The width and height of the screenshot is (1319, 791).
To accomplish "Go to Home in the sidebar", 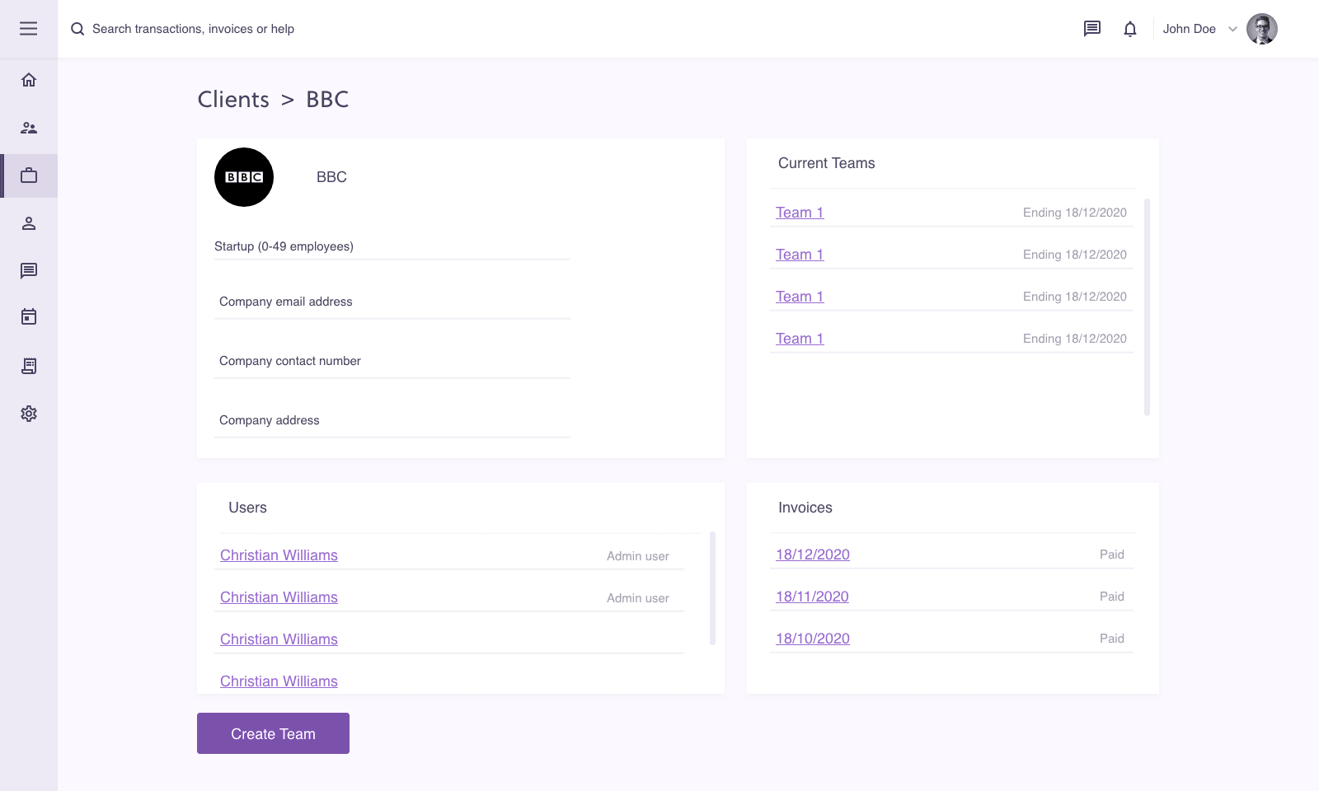I will [x=29, y=80].
